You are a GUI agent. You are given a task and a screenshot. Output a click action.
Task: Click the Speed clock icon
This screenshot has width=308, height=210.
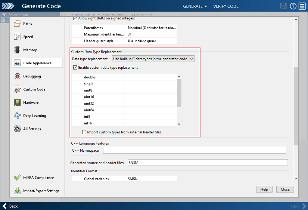17,37
